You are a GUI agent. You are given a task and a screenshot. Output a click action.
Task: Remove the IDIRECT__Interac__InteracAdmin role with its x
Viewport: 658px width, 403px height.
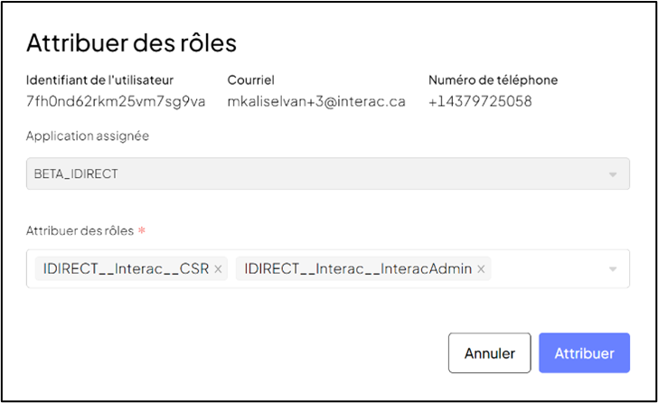pyautogui.click(x=481, y=269)
